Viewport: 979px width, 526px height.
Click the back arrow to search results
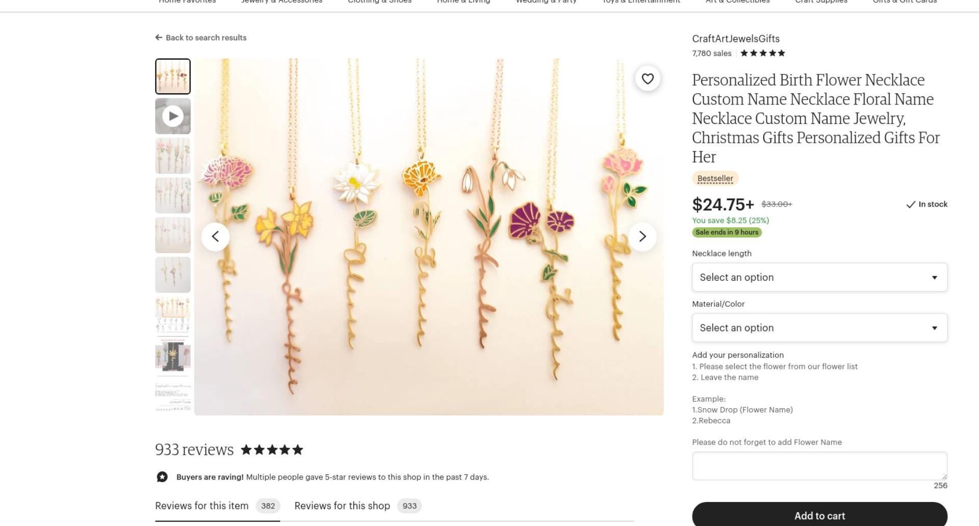click(x=159, y=38)
